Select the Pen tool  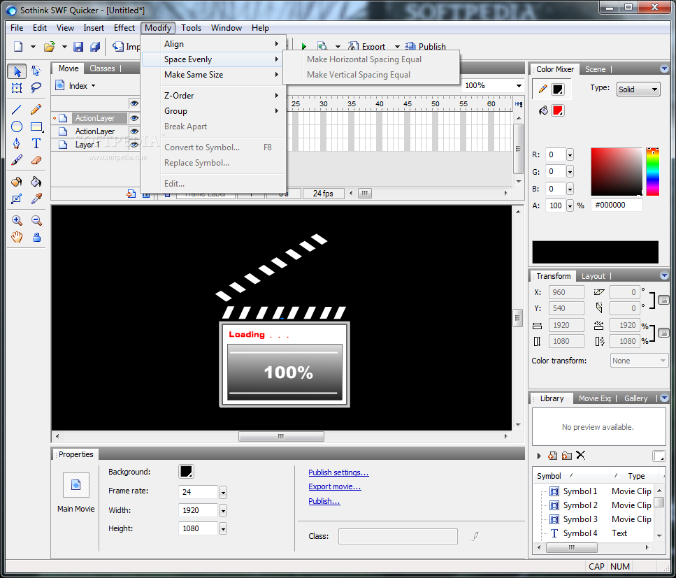pyautogui.click(x=17, y=143)
